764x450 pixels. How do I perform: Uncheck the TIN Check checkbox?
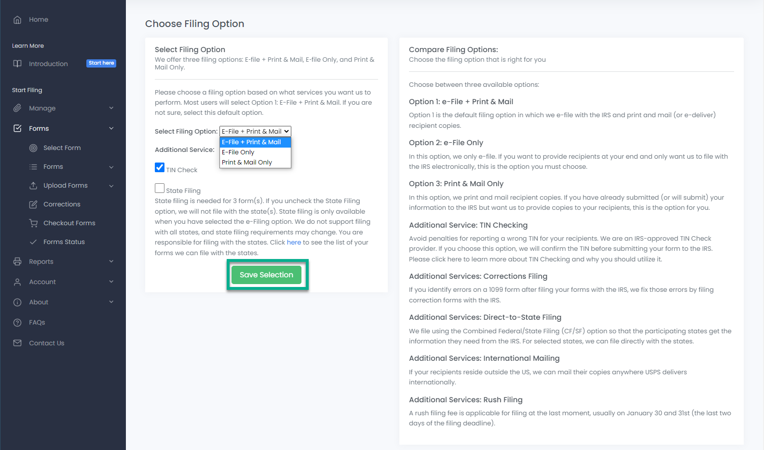160,167
